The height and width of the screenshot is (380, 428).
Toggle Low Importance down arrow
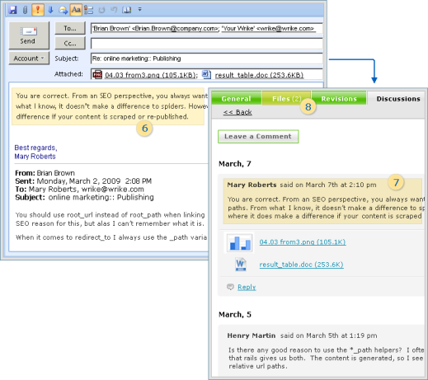pos(50,10)
